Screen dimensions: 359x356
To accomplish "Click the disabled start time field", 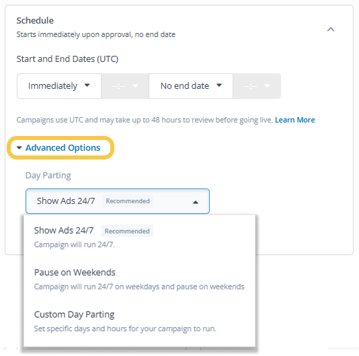I will point(125,86).
